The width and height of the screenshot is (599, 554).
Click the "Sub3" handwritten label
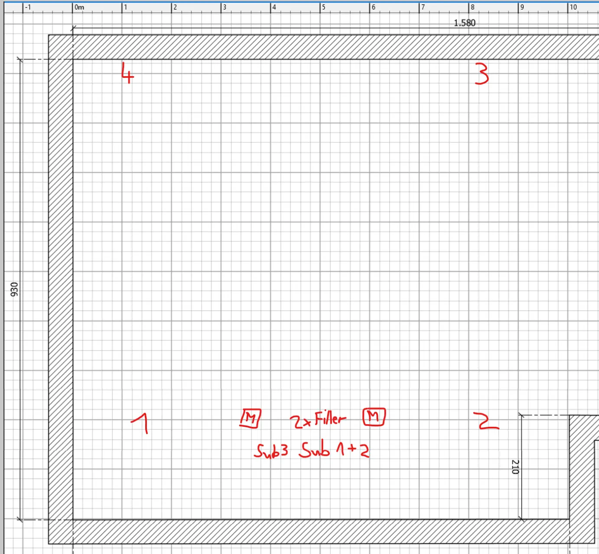[271, 451]
